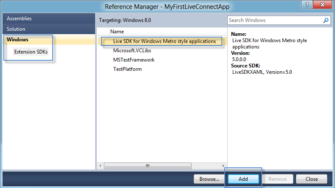
Task: Click the Browse... button
Action: (x=209, y=179)
